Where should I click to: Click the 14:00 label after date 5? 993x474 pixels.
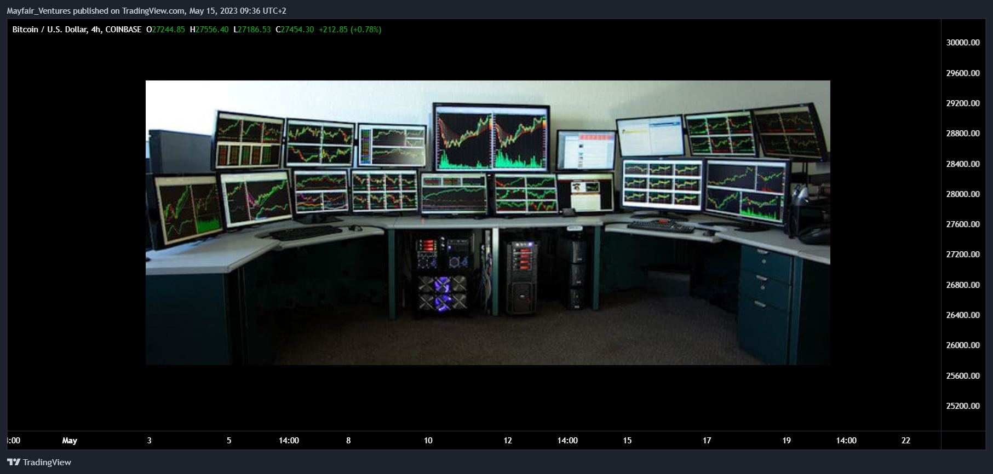click(x=289, y=441)
